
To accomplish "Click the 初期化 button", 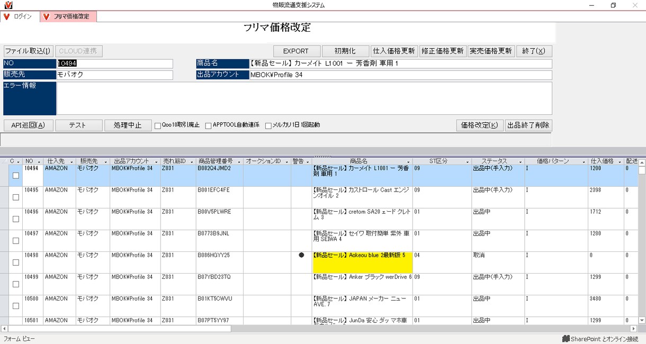I will [x=345, y=51].
